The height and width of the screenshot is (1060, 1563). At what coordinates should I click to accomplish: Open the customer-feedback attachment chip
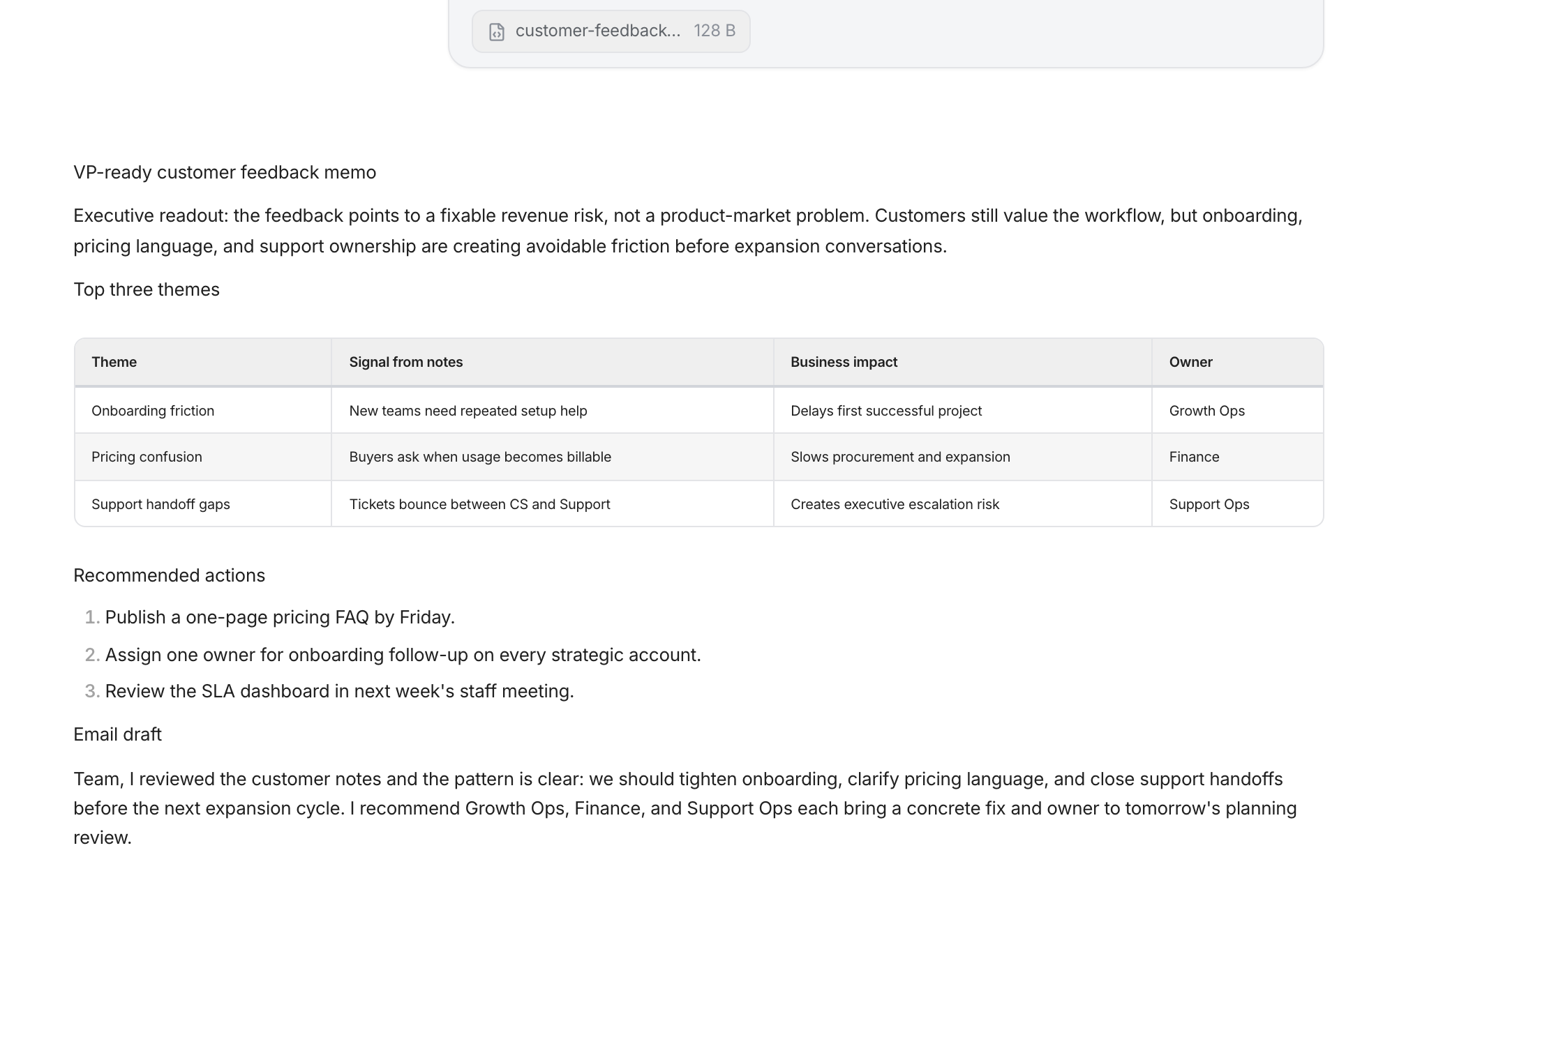pyautogui.click(x=597, y=31)
